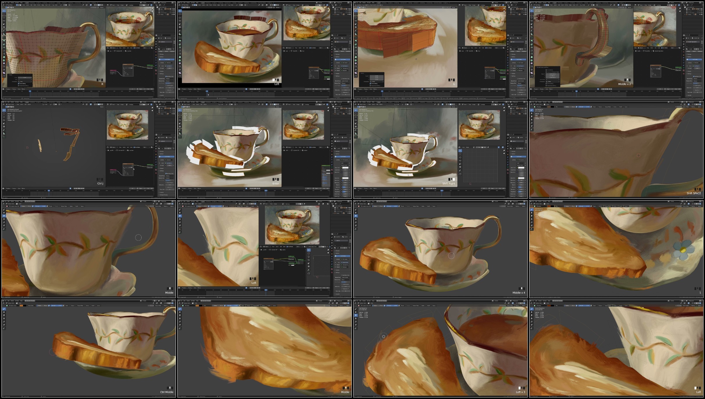This screenshot has width=705, height=399.
Task: Select Clone tool in the Ctrl Middle frame
Action: pyautogui.click(x=4, y=319)
